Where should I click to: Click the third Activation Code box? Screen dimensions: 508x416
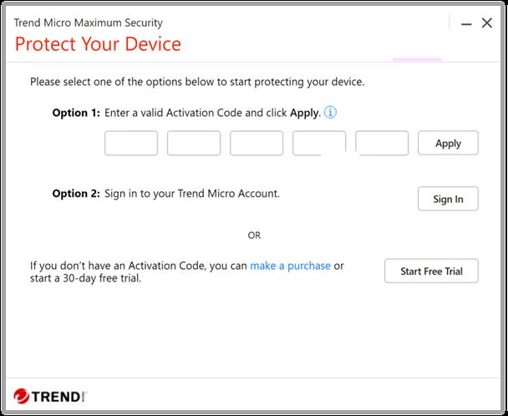pyautogui.click(x=257, y=143)
